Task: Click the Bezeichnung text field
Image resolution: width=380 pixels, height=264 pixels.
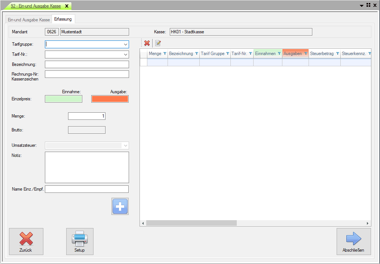Action: click(87, 64)
